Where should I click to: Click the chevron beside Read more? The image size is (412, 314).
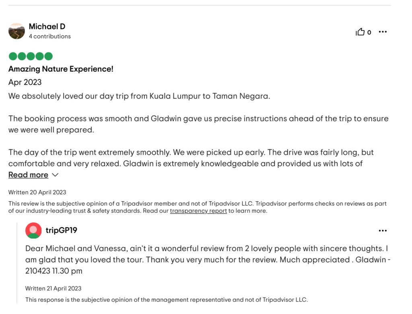[55, 175]
